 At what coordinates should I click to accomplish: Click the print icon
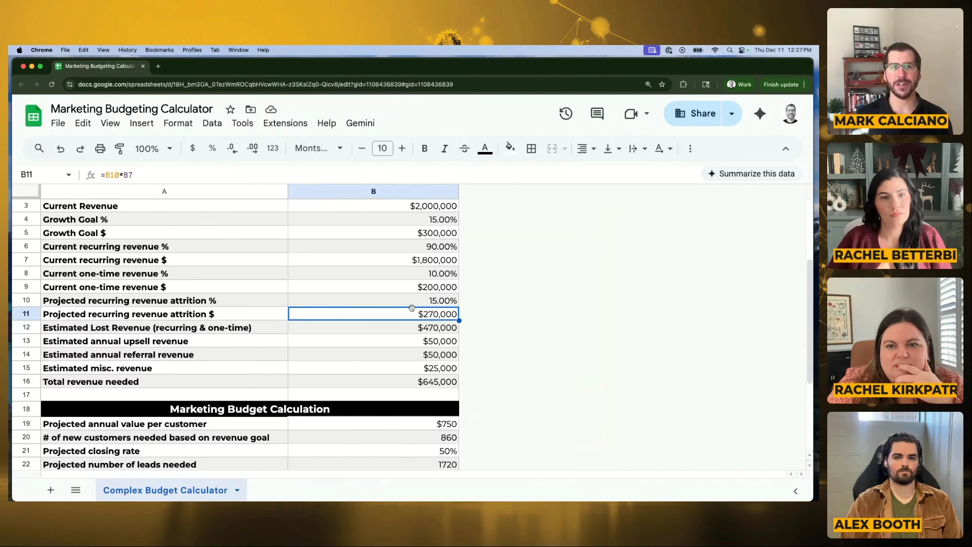click(x=100, y=148)
